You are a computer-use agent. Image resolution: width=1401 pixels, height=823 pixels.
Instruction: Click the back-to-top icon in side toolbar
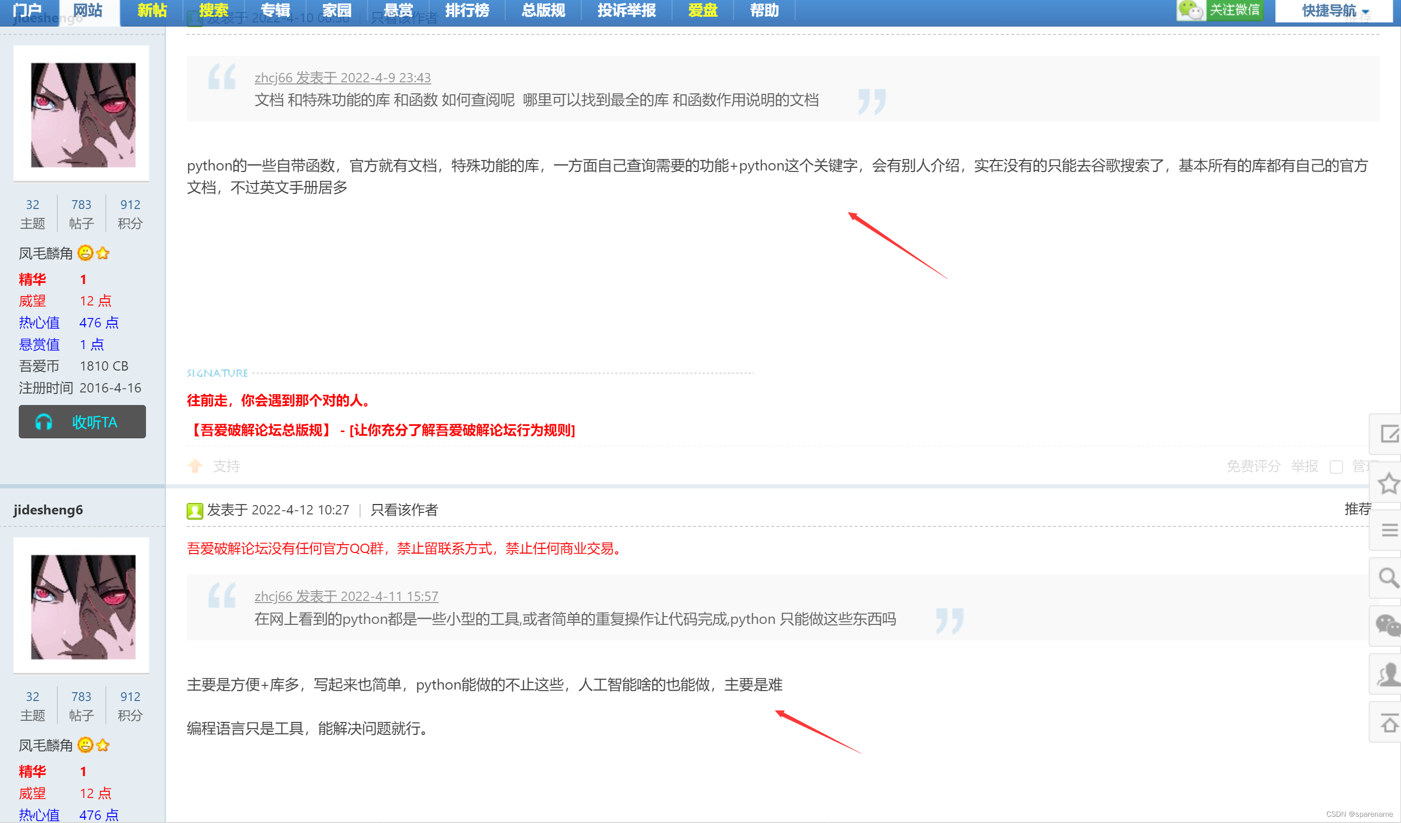pyautogui.click(x=1390, y=722)
